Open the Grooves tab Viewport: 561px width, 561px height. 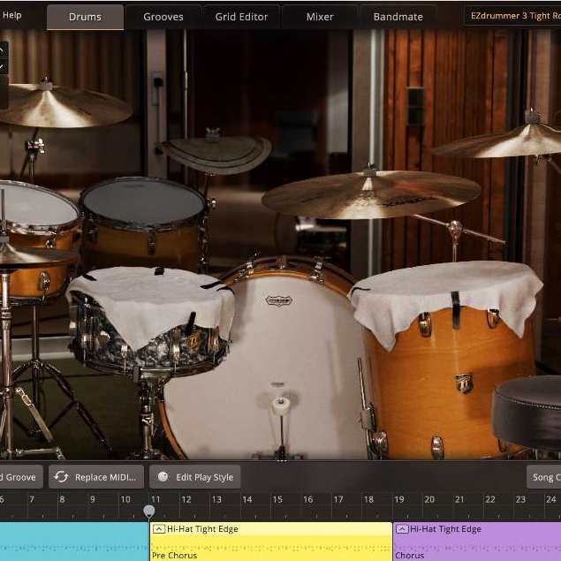click(163, 17)
